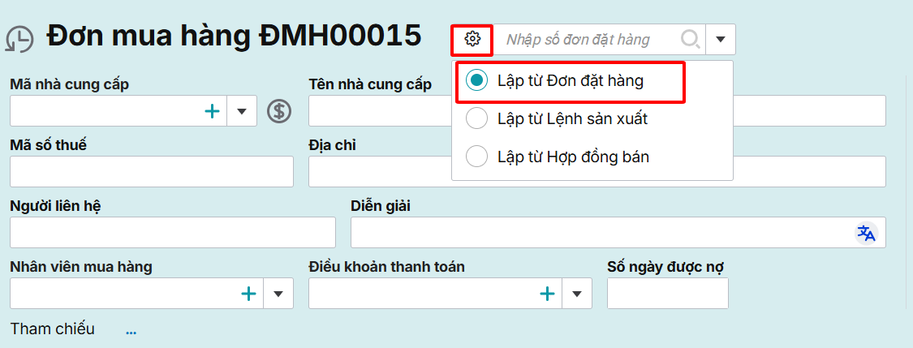Screen dimensions: 913x348
Task: Add new supplier with plus icon
Action: coord(212,111)
